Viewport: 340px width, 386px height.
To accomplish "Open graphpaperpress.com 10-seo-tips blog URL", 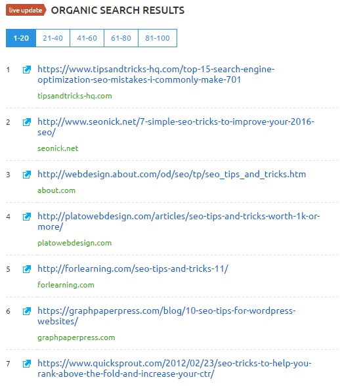I will click(x=167, y=316).
